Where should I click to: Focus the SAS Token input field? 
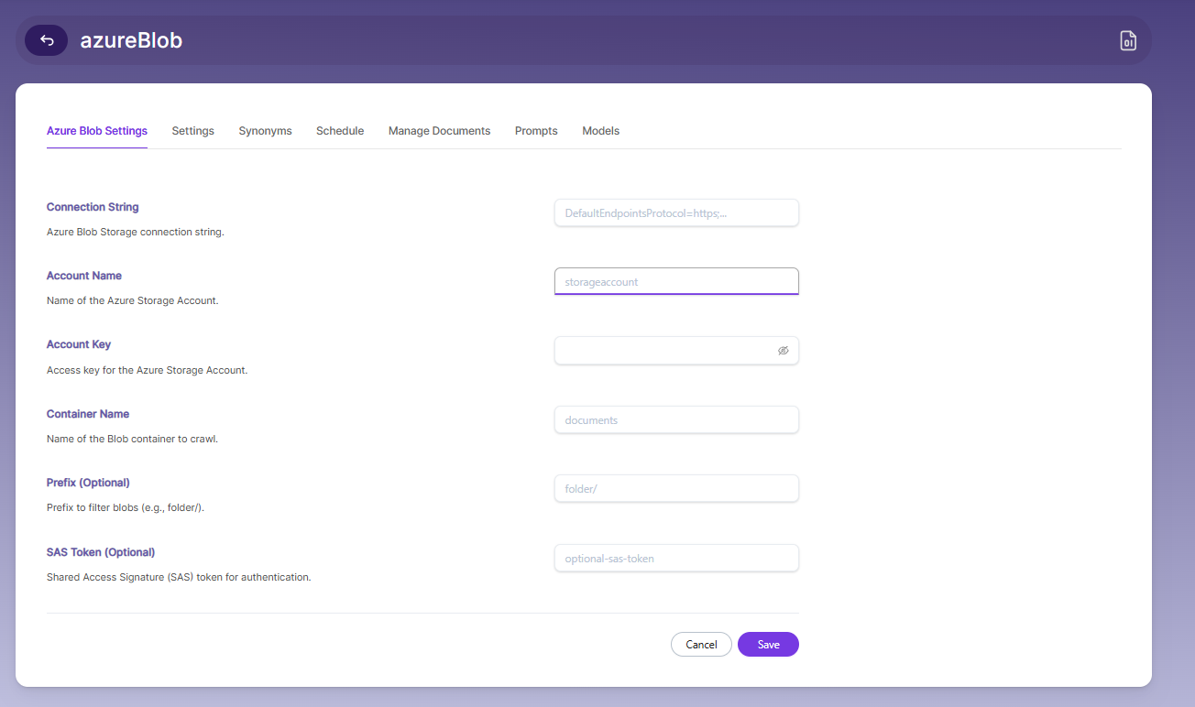(676, 558)
